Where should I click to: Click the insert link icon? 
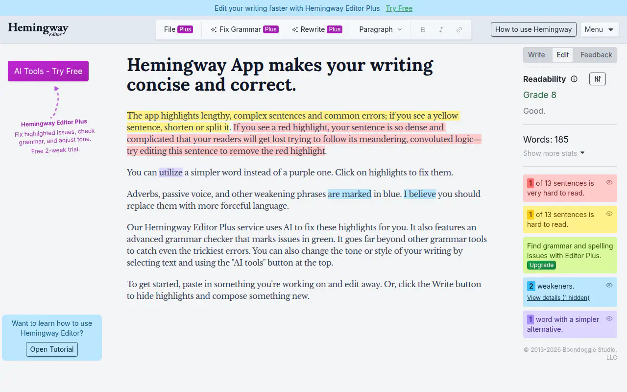[459, 29]
